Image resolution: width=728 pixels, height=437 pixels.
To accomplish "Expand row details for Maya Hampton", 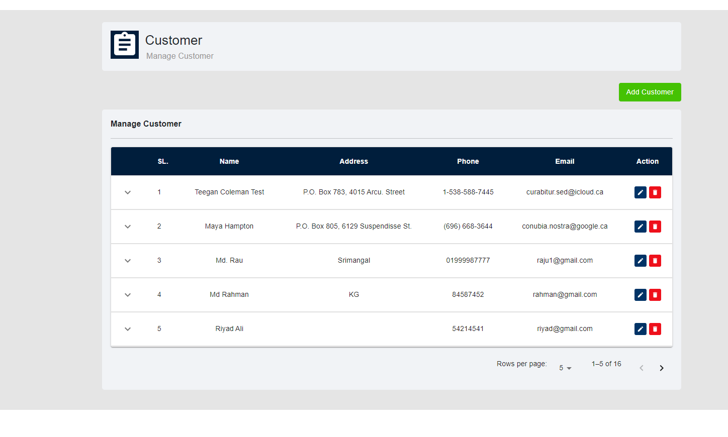I will [x=128, y=227].
